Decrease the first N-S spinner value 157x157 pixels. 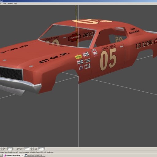[x=12, y=149]
